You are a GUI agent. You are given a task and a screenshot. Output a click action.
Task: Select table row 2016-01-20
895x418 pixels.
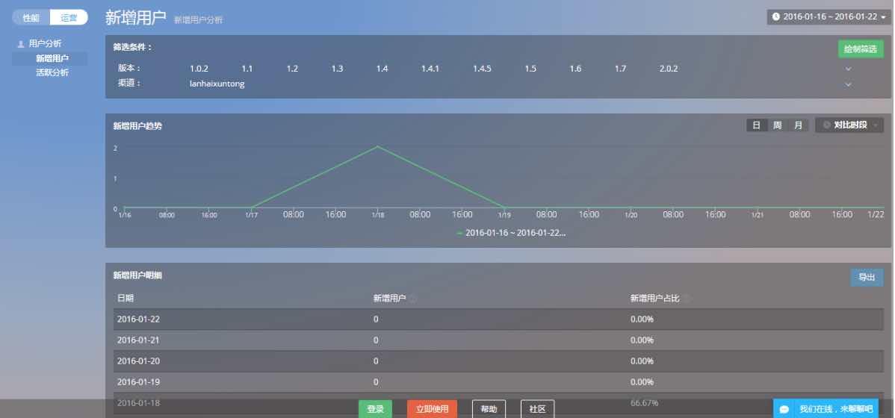(x=498, y=361)
